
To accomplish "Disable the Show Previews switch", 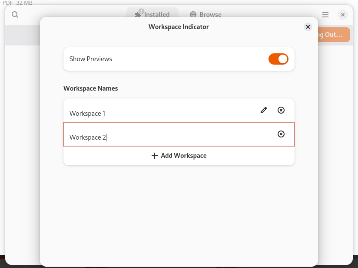I will point(278,59).
